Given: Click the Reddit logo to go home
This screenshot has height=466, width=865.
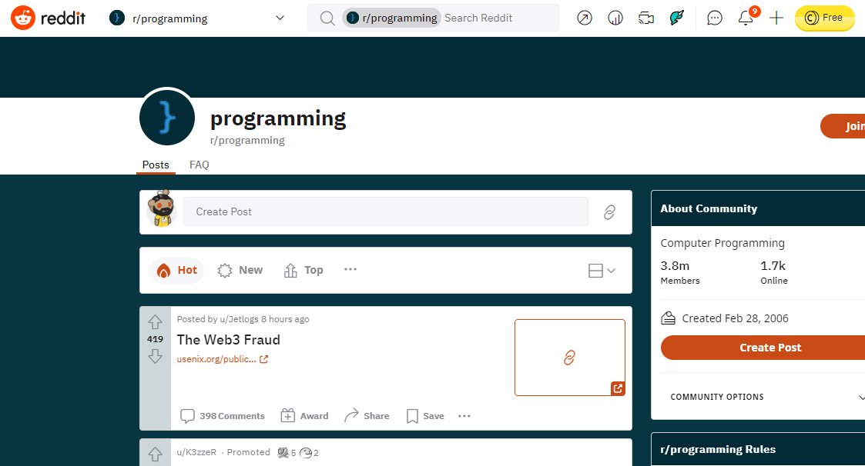Looking at the screenshot, I should click(49, 18).
